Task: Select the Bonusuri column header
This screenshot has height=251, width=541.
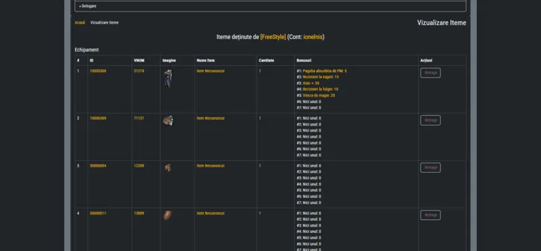Action: 304,61
